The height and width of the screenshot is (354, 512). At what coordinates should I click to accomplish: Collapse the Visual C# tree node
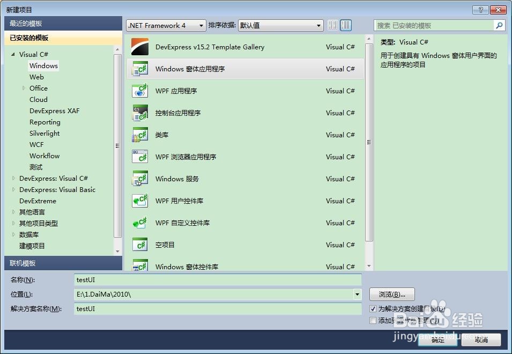[13, 54]
